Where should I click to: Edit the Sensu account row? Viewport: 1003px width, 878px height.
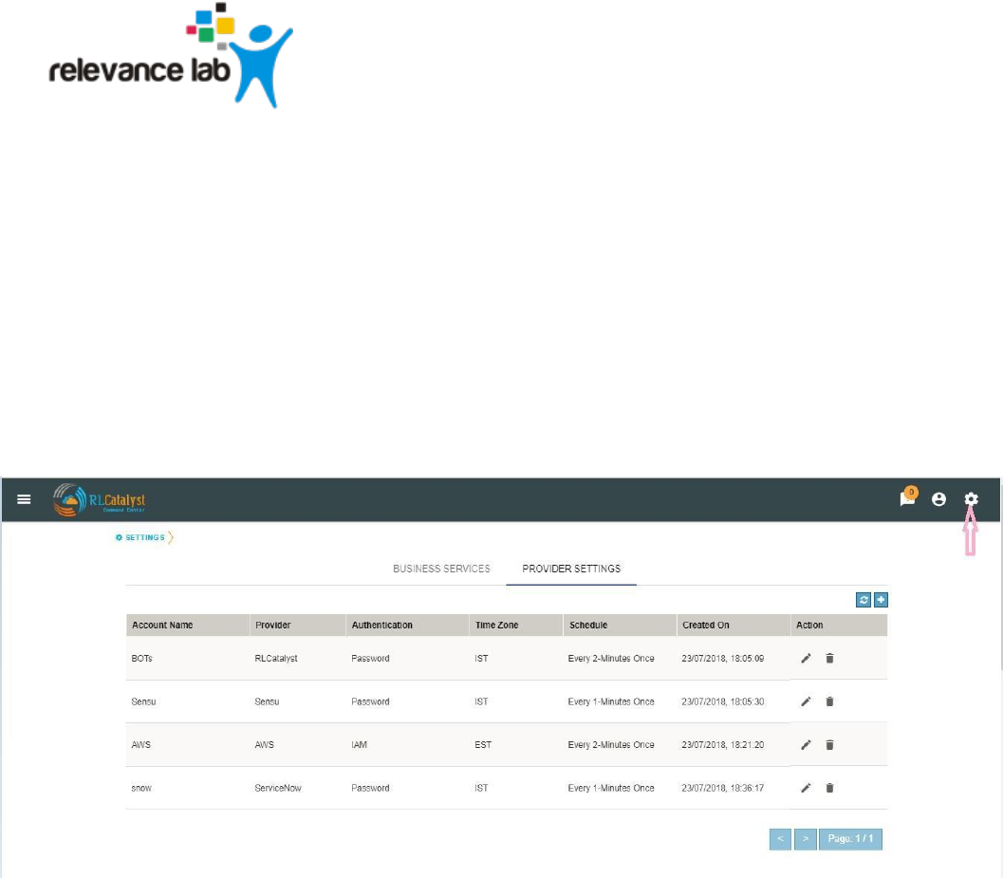pos(806,701)
